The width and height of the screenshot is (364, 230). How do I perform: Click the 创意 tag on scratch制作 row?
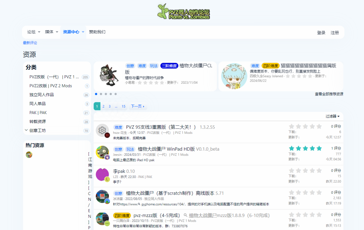118,193
